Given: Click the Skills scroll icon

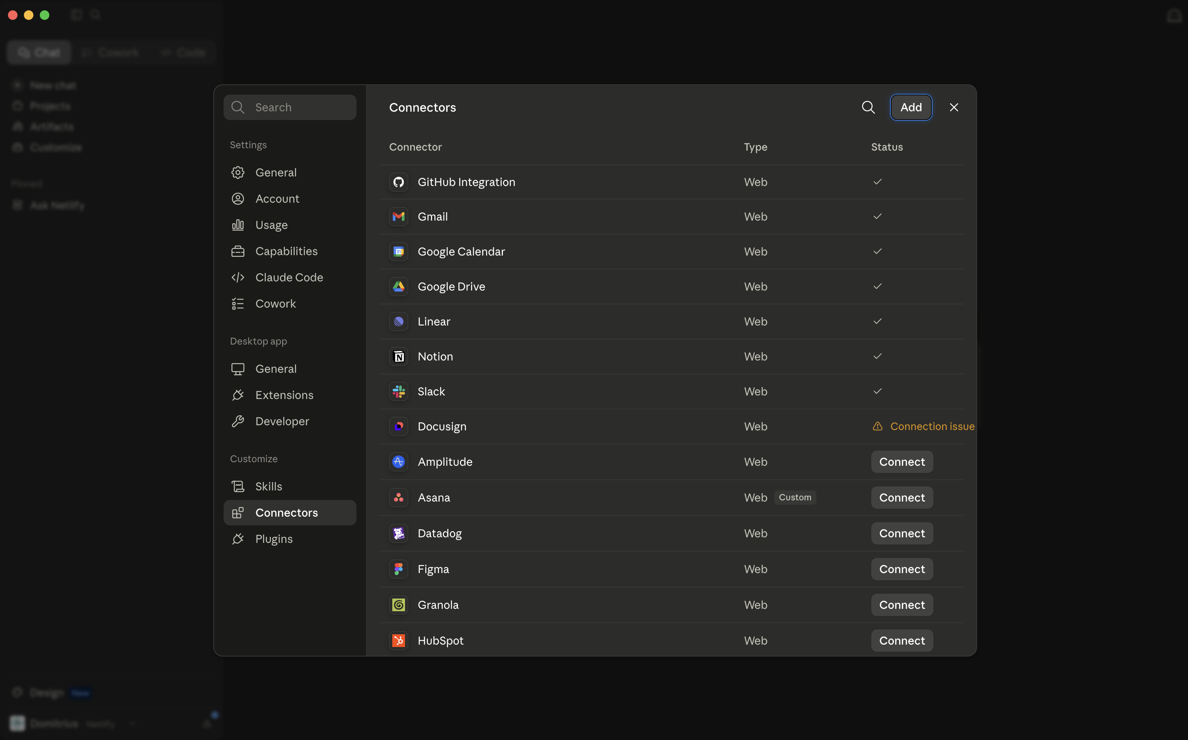Looking at the screenshot, I should click(x=238, y=486).
